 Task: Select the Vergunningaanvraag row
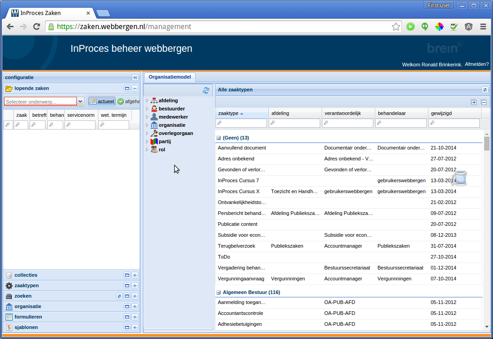349,279
